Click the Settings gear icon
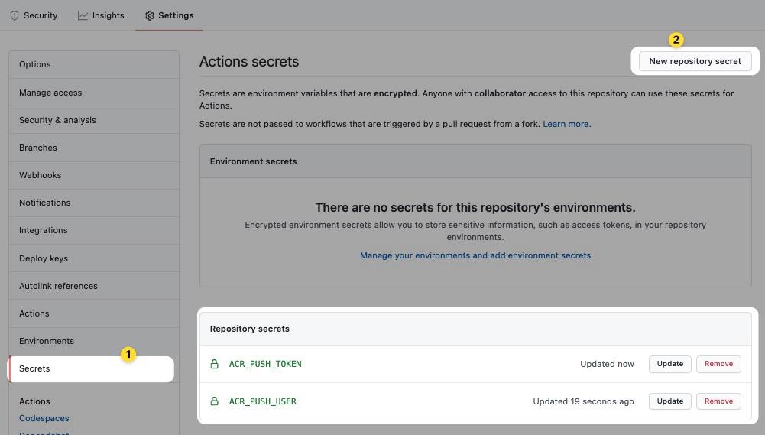 pyautogui.click(x=150, y=15)
